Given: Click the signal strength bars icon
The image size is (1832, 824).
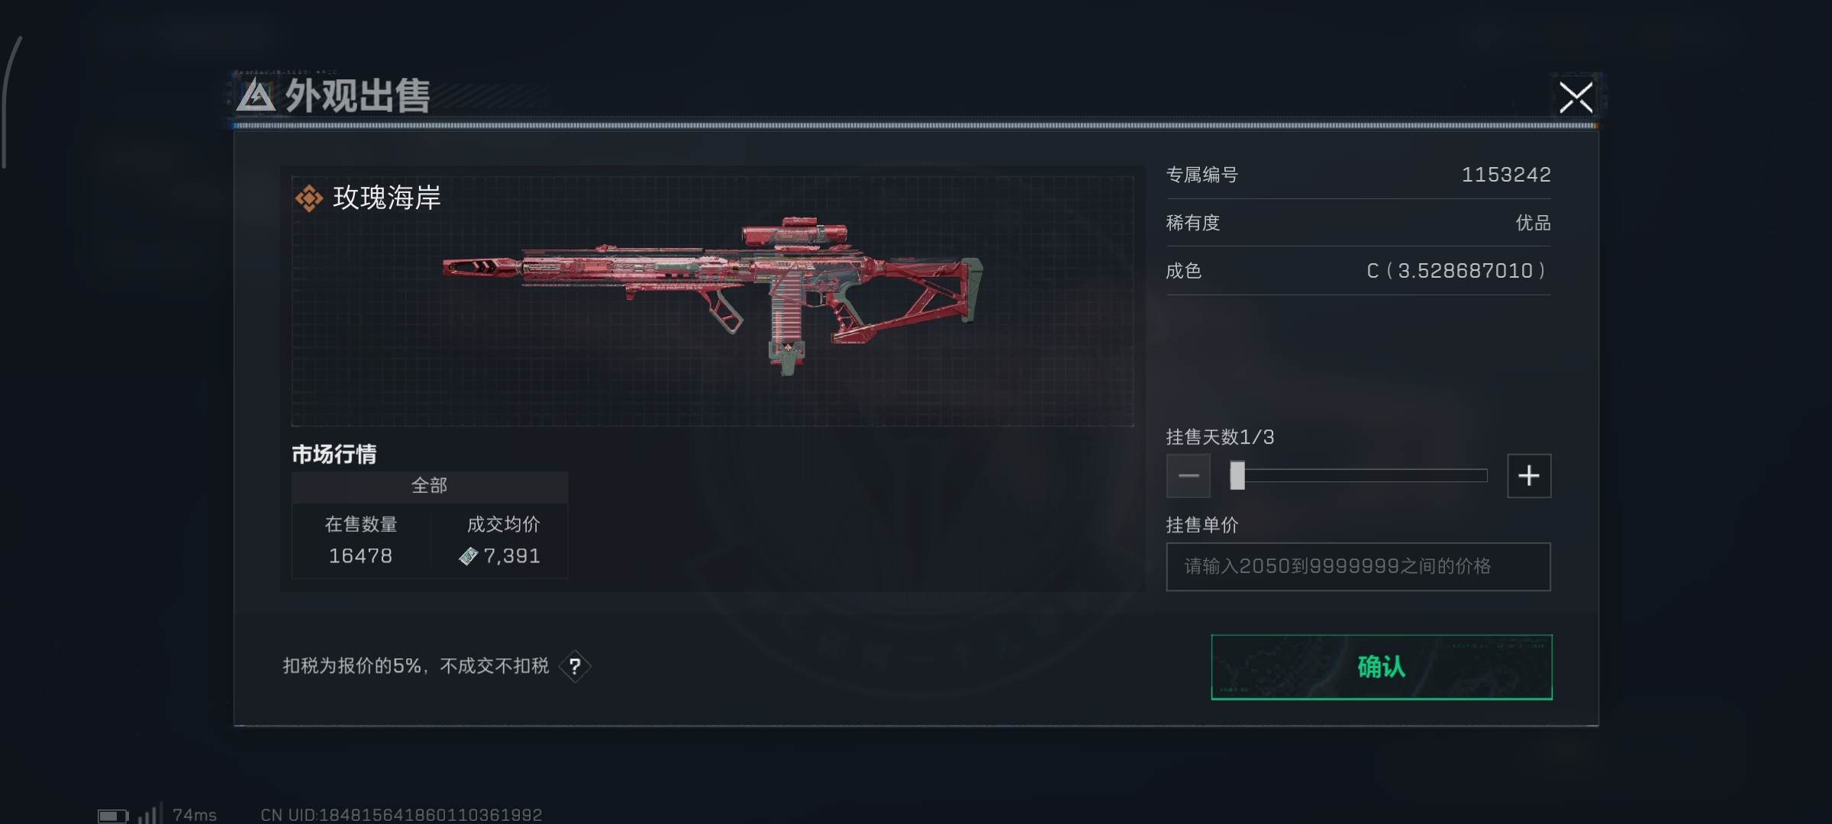Looking at the screenshot, I should pyautogui.click(x=150, y=814).
